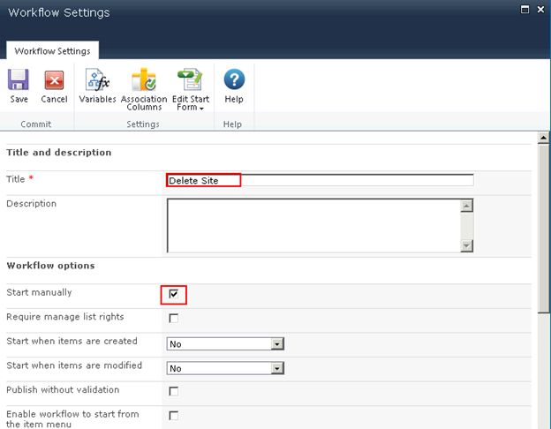The width and height of the screenshot is (551, 429).
Task: Open the Variables icon in ribbon
Action: pos(97,79)
